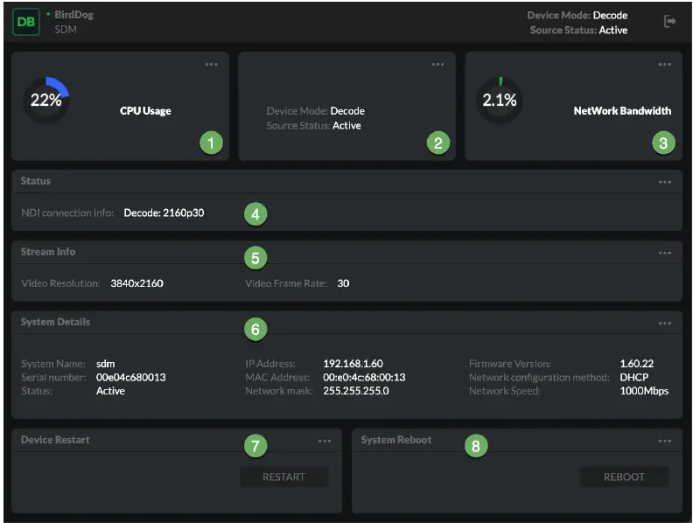Open Status panel three-dot menu
This screenshot has width=693, height=523.
(665, 182)
